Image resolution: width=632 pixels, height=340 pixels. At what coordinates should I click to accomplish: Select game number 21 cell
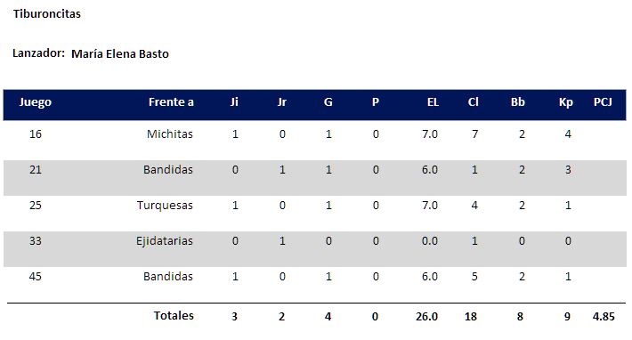[x=36, y=170]
